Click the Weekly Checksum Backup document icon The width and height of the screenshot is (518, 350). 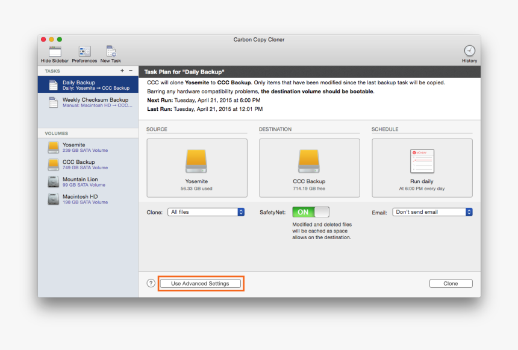54,102
